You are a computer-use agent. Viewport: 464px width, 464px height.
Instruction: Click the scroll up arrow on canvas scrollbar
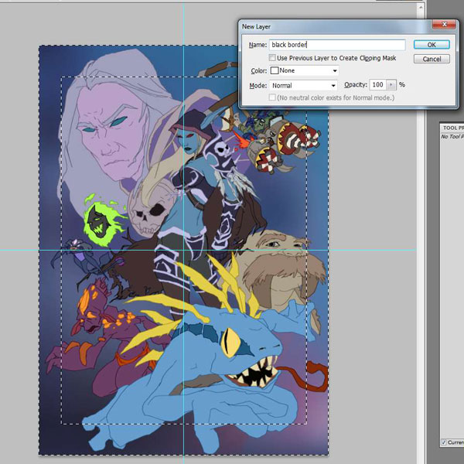(x=421, y=7)
